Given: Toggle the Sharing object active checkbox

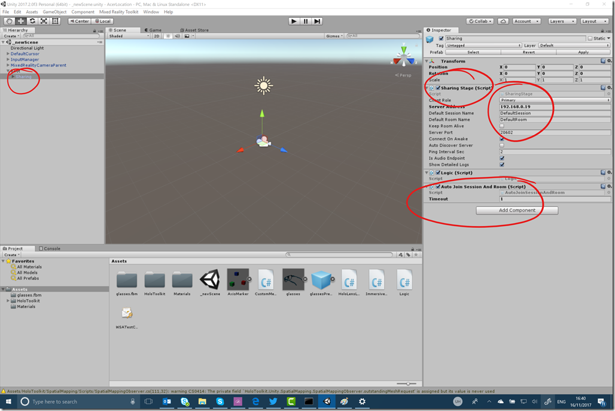Looking at the screenshot, I should (x=442, y=38).
